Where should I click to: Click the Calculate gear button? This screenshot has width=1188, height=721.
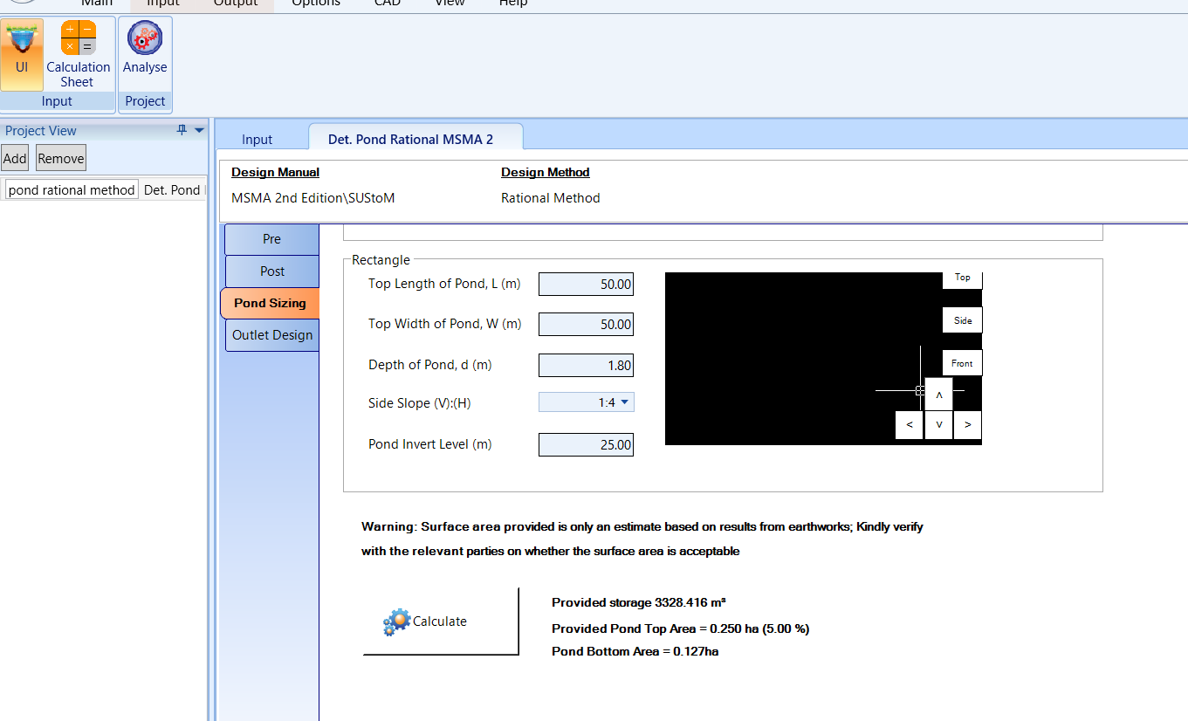point(424,621)
